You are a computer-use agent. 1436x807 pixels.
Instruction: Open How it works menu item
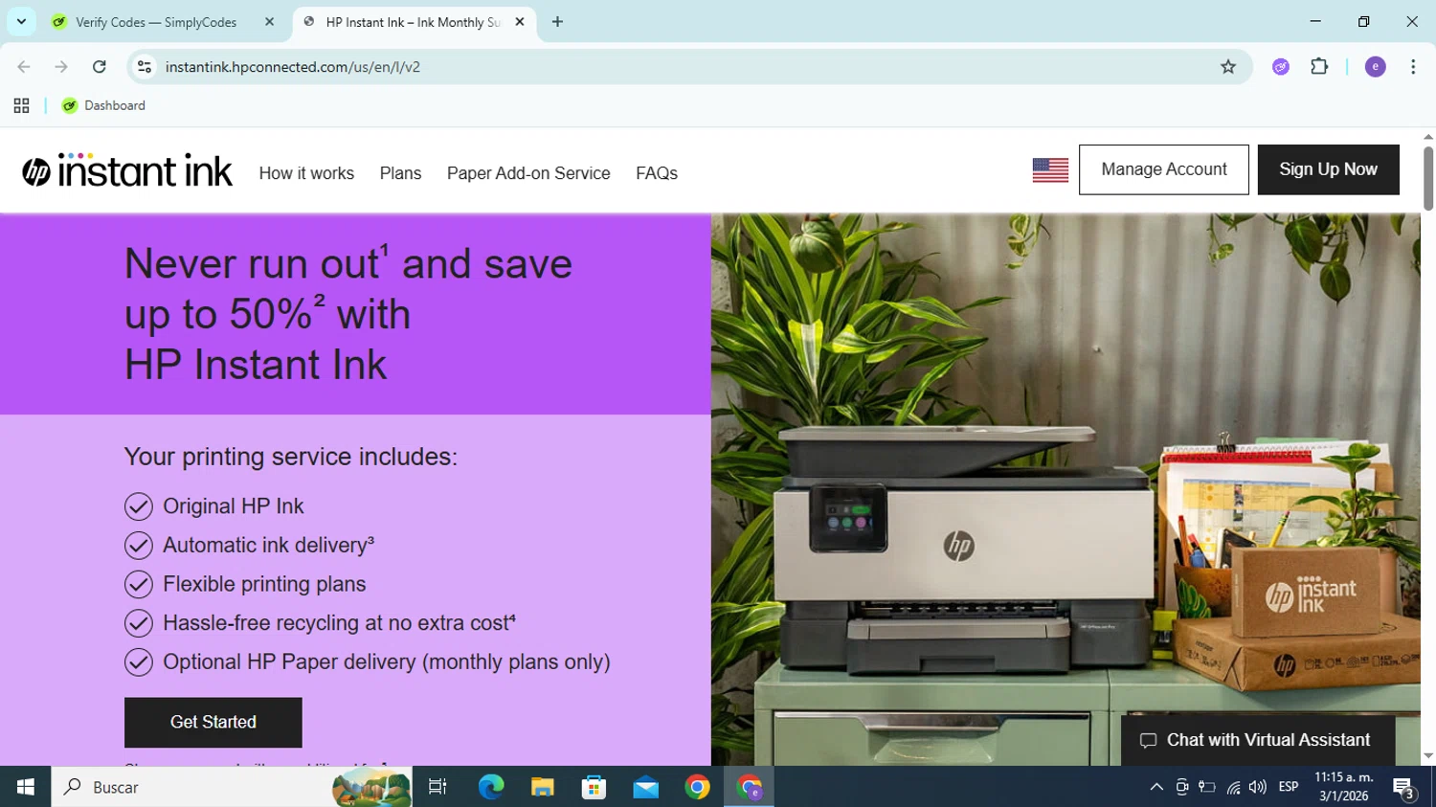pyautogui.click(x=306, y=173)
